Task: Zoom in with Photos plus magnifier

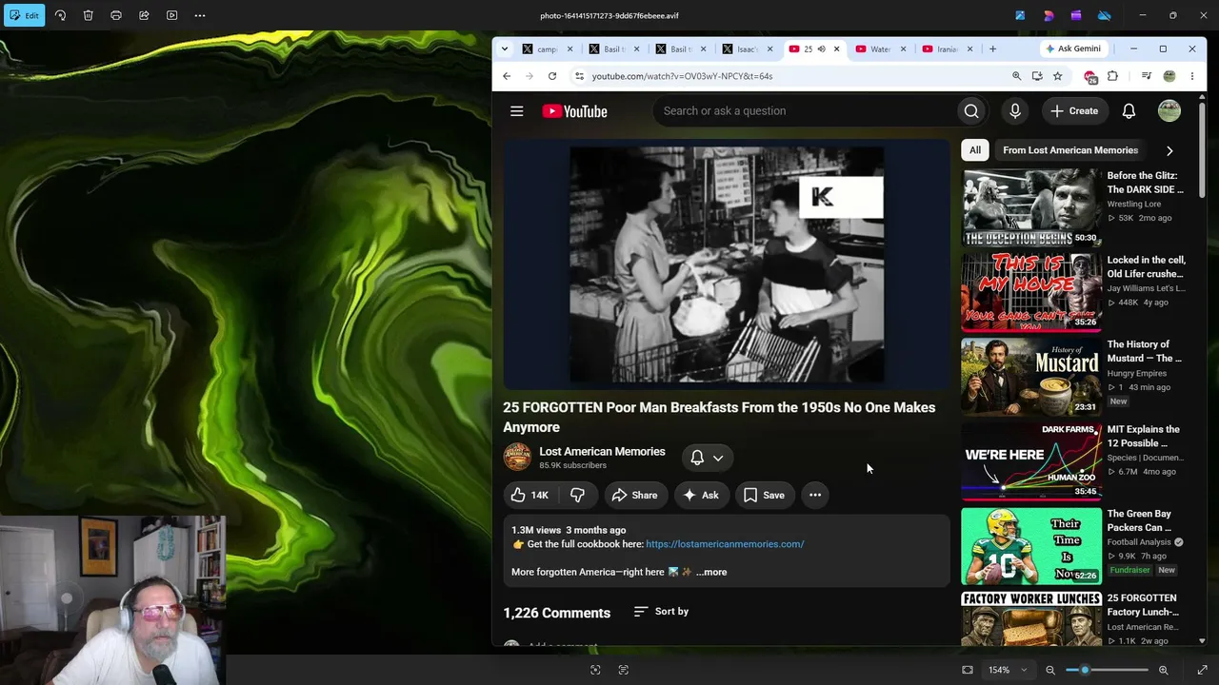Action: click(1163, 670)
